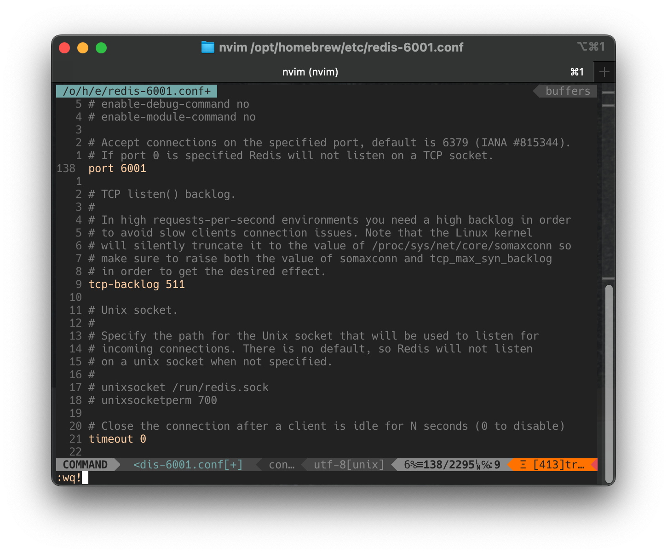667x554 pixels.
Task: Click the folder proxy icon in the title bar
Action: pos(208,47)
